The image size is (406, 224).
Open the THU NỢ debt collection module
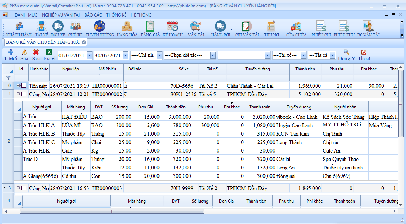coord(271,29)
